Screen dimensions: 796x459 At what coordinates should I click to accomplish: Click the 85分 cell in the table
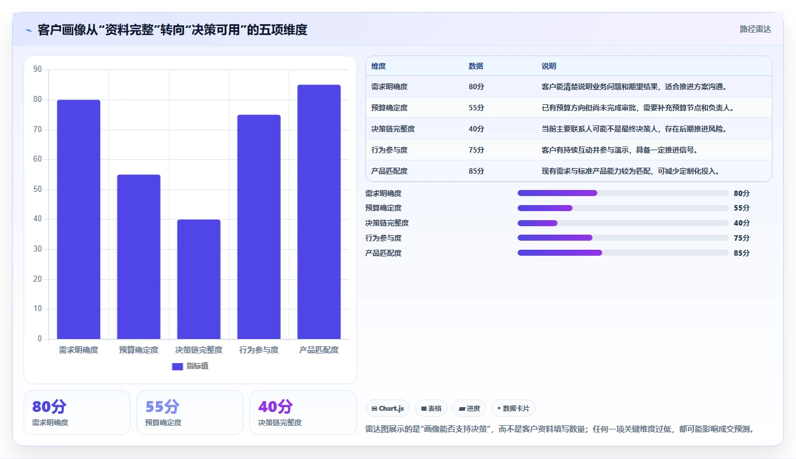tap(477, 171)
